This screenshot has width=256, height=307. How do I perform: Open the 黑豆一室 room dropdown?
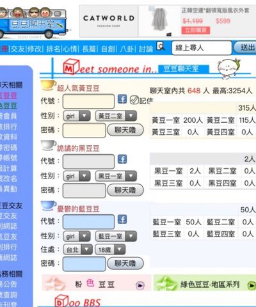click(x=116, y=176)
